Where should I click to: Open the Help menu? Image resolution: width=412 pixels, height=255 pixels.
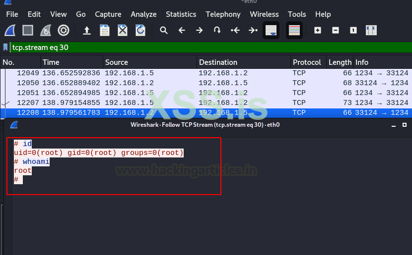pos(323,14)
